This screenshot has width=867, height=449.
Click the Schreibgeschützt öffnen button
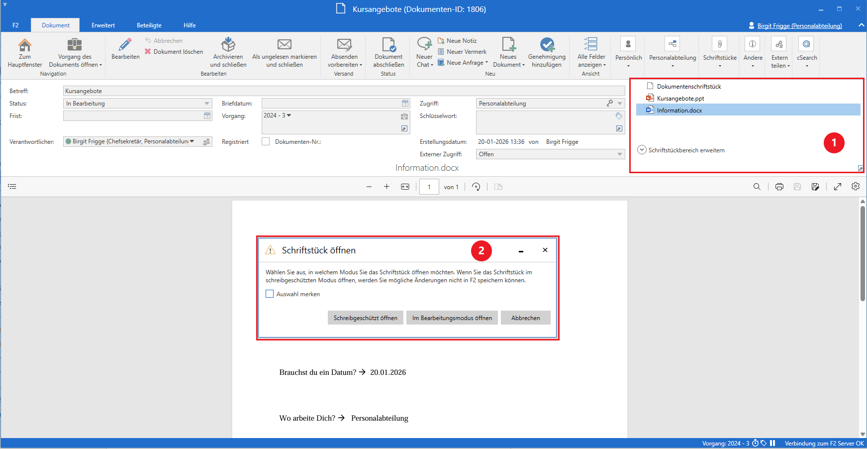pyautogui.click(x=365, y=318)
